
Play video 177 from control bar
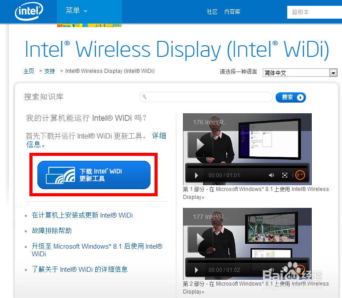click(x=196, y=270)
